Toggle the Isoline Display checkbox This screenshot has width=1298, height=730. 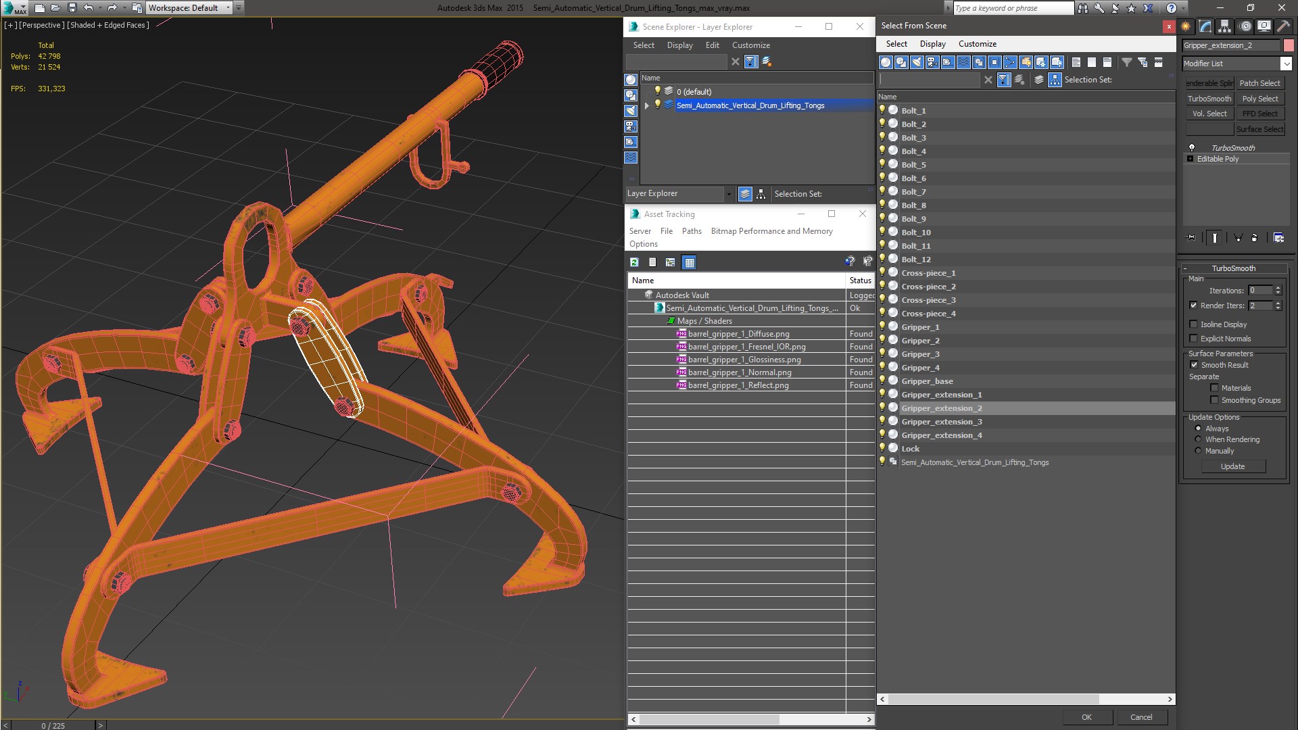coord(1193,324)
